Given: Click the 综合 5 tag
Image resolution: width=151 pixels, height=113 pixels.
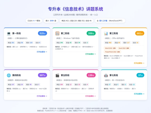Looking at the screenshot, I should click(x=37, y=85).
